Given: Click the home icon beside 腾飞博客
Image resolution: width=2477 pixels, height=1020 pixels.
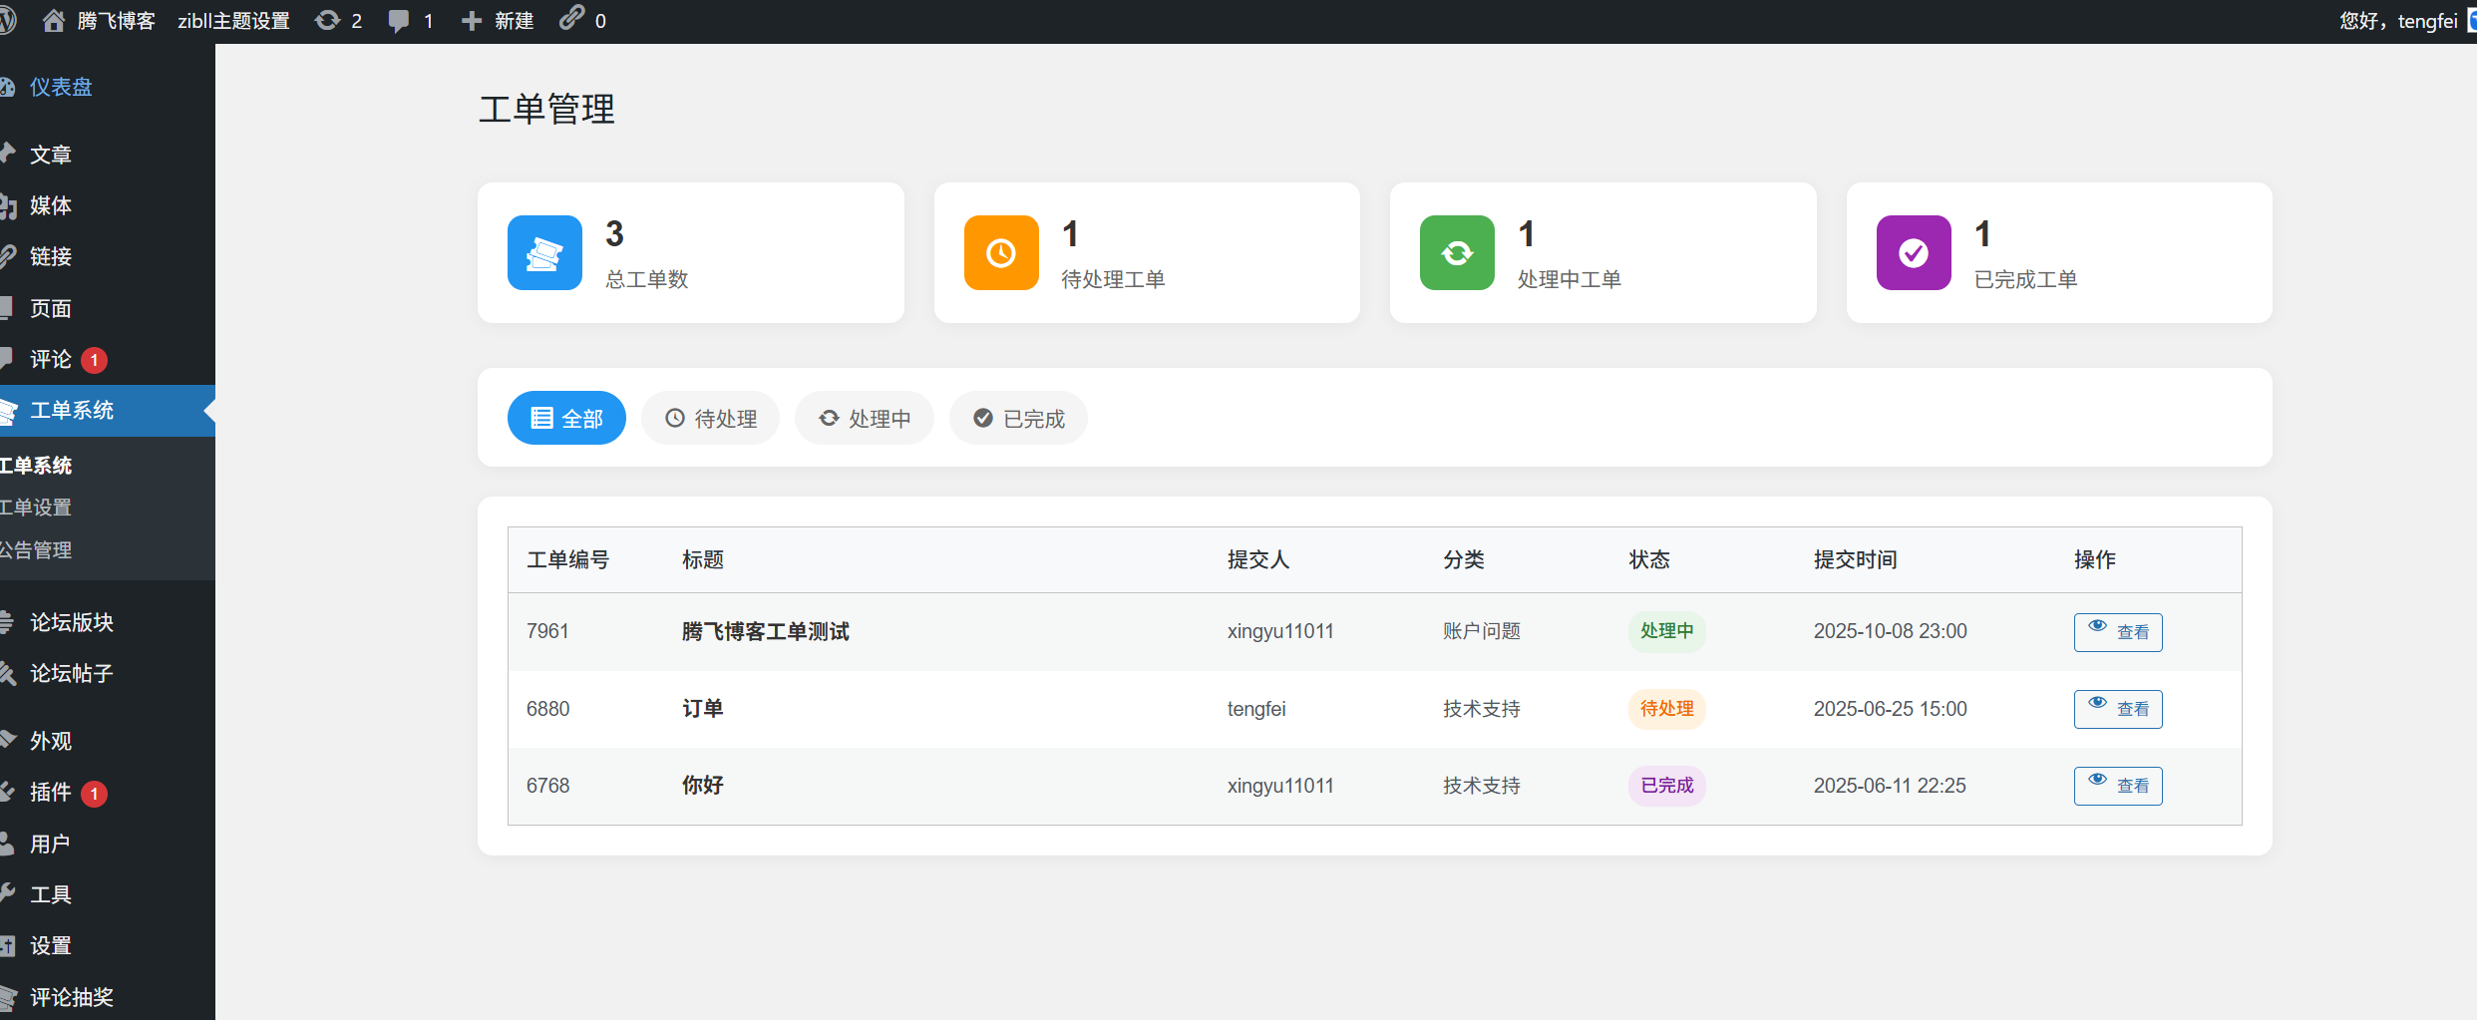Looking at the screenshot, I should [x=54, y=21].
